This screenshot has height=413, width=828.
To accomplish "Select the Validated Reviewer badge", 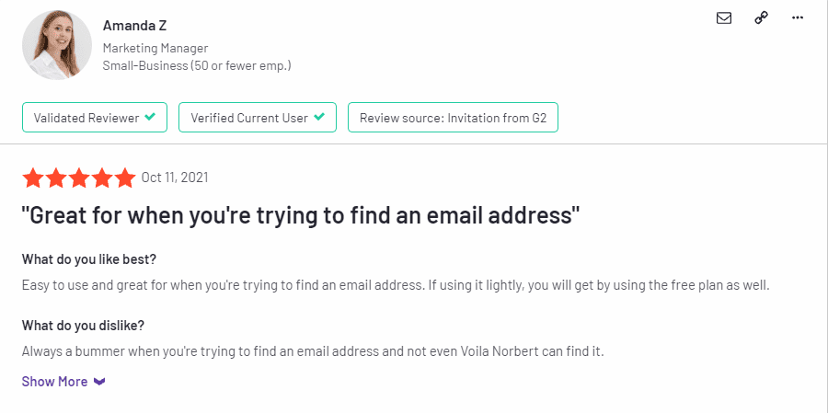I will point(95,117).
